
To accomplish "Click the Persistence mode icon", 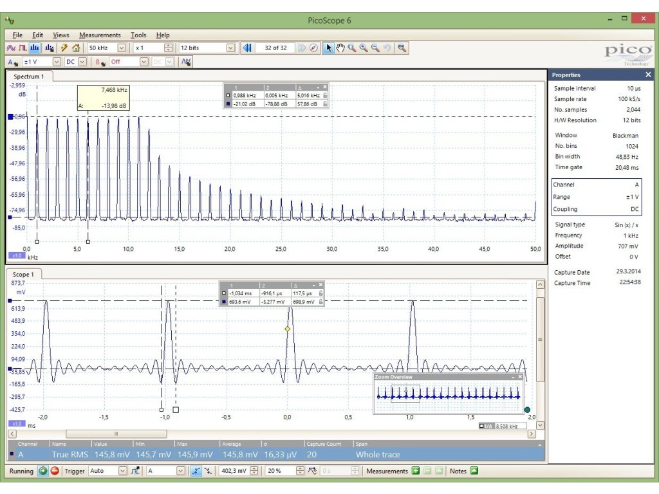I will (23, 48).
